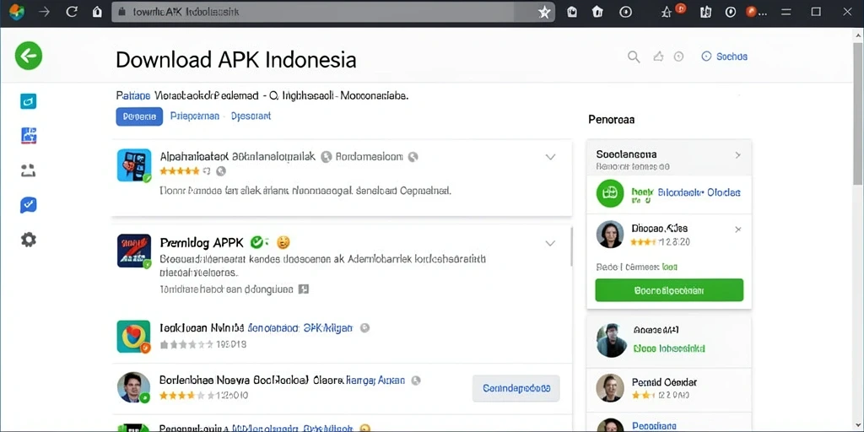Open the blue chart sidebar icon
The image size is (864, 432).
(x=28, y=135)
